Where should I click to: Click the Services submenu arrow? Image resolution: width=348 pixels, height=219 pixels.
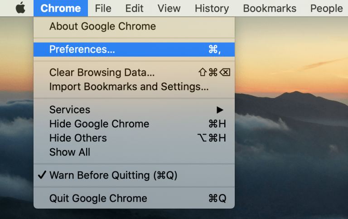coord(220,110)
